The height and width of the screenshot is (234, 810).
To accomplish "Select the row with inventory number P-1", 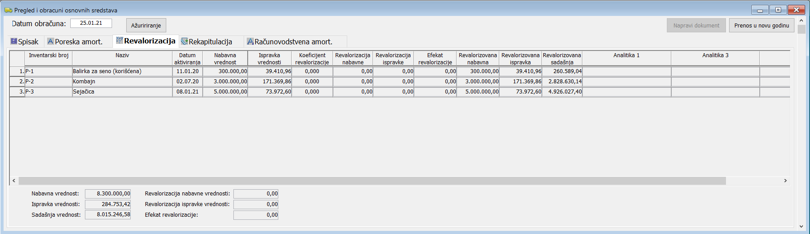I will pyautogui.click(x=48, y=71).
